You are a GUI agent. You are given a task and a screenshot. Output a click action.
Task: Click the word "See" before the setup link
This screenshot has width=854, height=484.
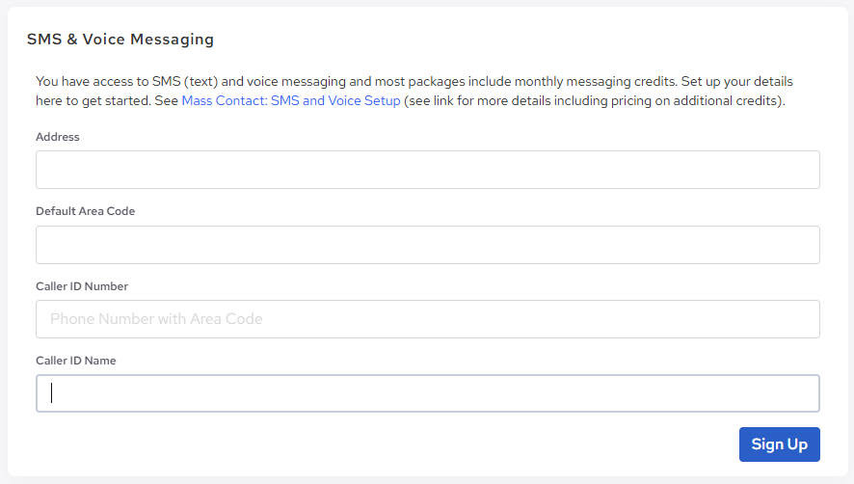click(x=166, y=100)
